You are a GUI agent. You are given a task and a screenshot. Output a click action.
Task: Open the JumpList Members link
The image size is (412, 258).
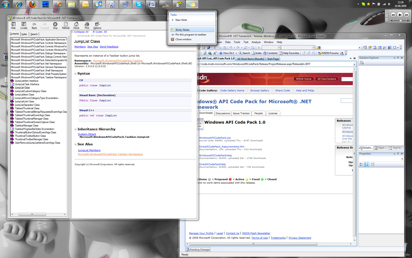[x=89, y=150]
